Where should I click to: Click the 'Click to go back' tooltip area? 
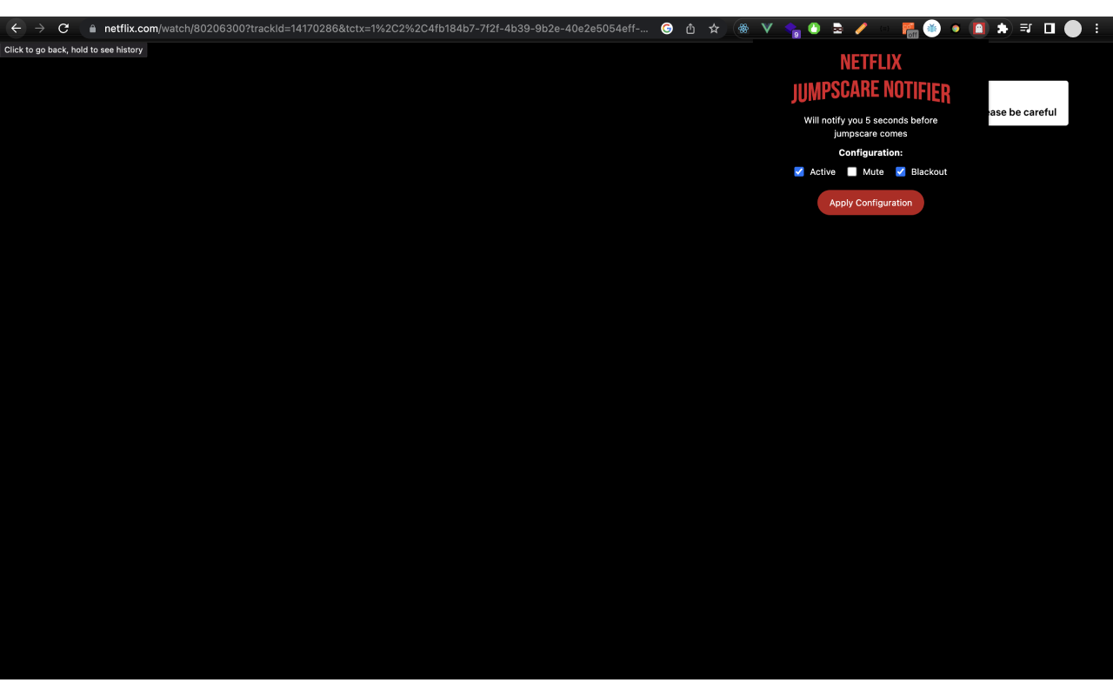[x=74, y=50]
